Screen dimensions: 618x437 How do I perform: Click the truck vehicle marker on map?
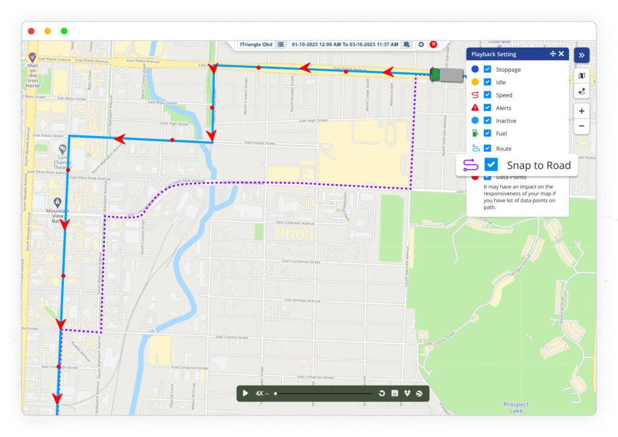point(447,74)
